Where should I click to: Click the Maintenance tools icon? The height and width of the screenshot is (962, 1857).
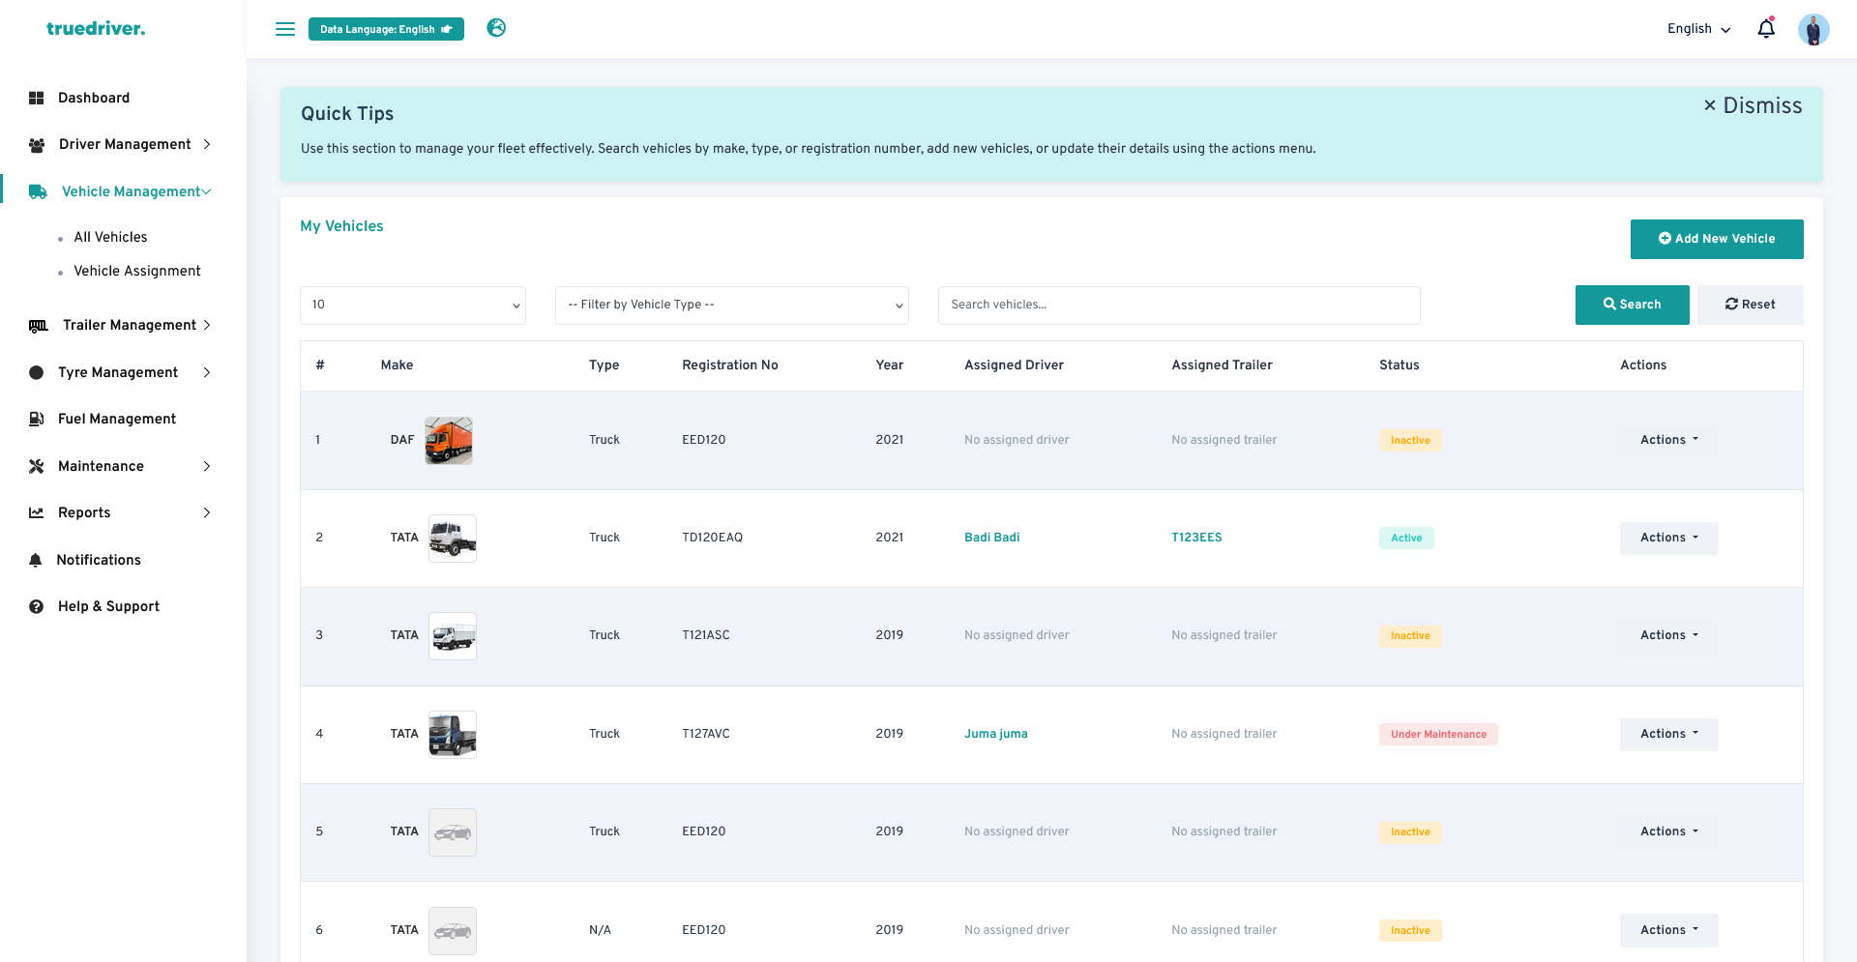37,466
